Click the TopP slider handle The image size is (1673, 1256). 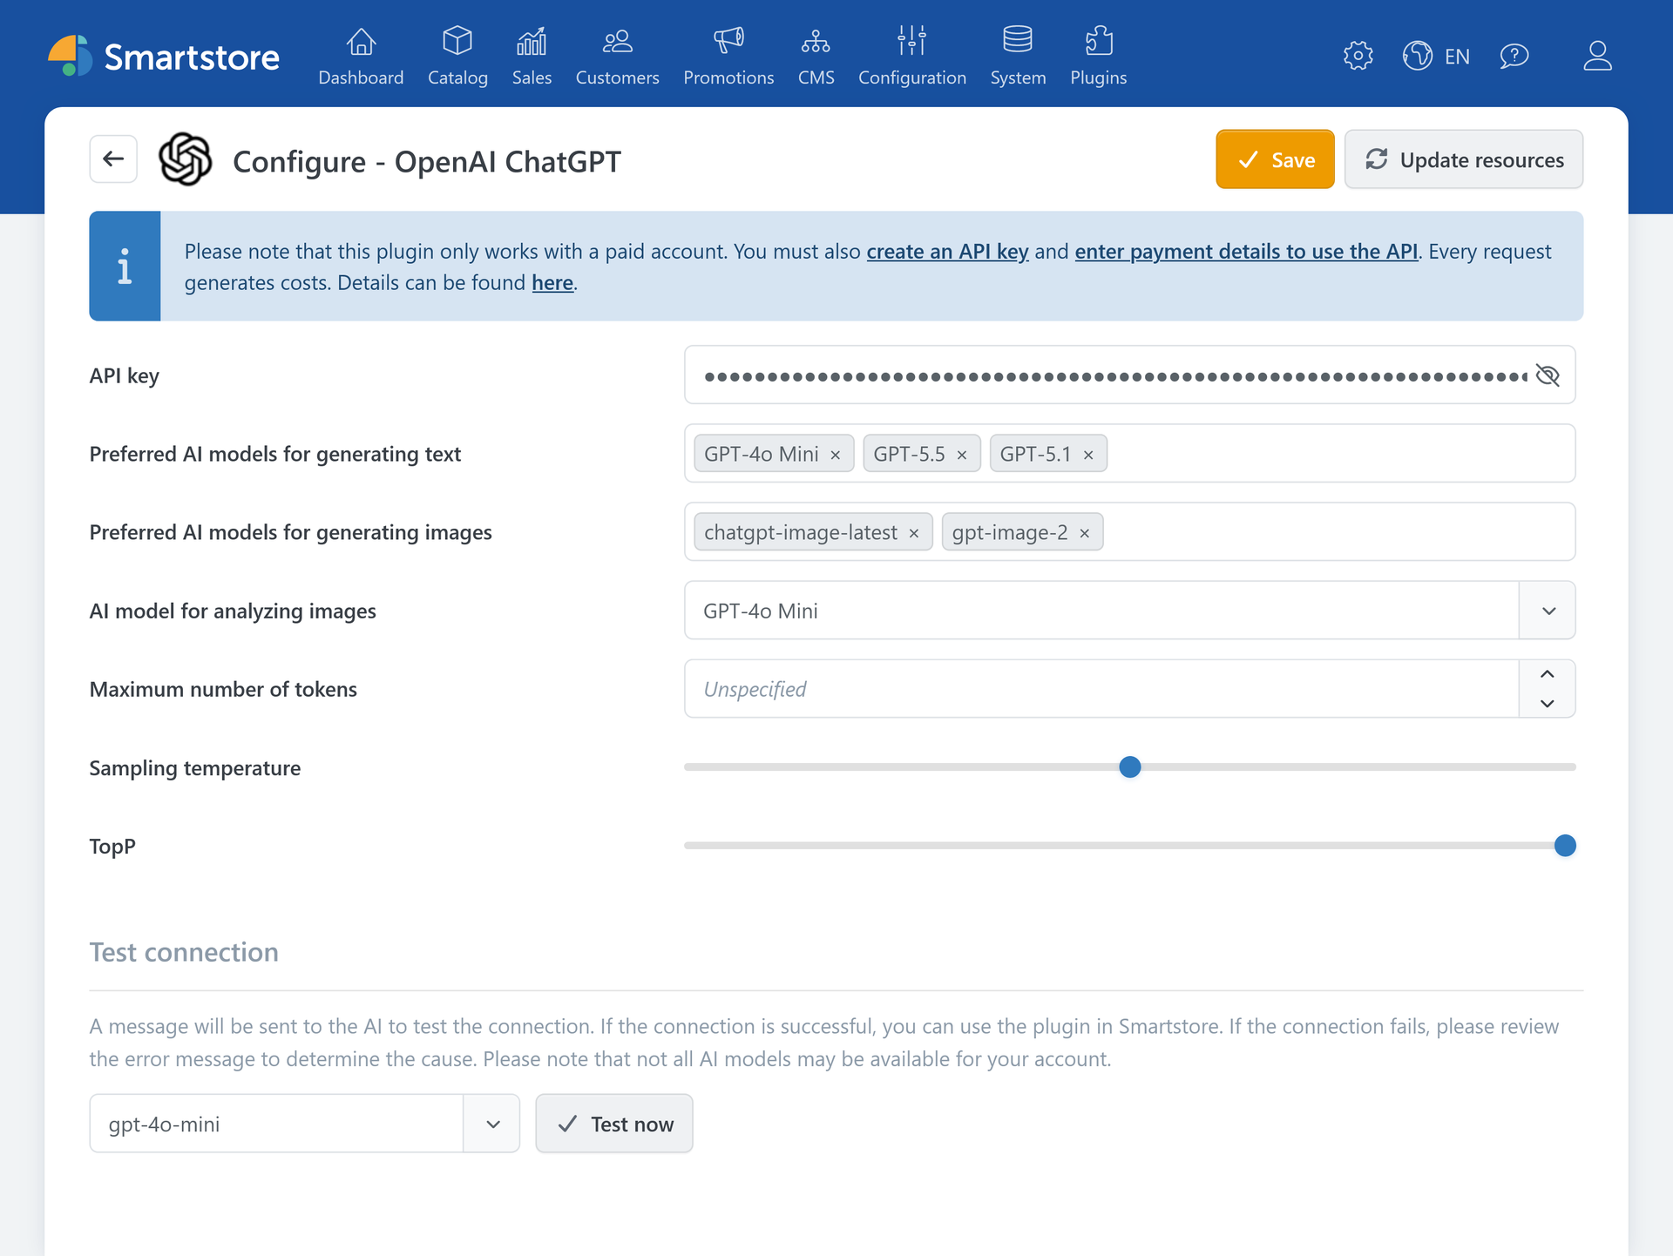click(1565, 846)
